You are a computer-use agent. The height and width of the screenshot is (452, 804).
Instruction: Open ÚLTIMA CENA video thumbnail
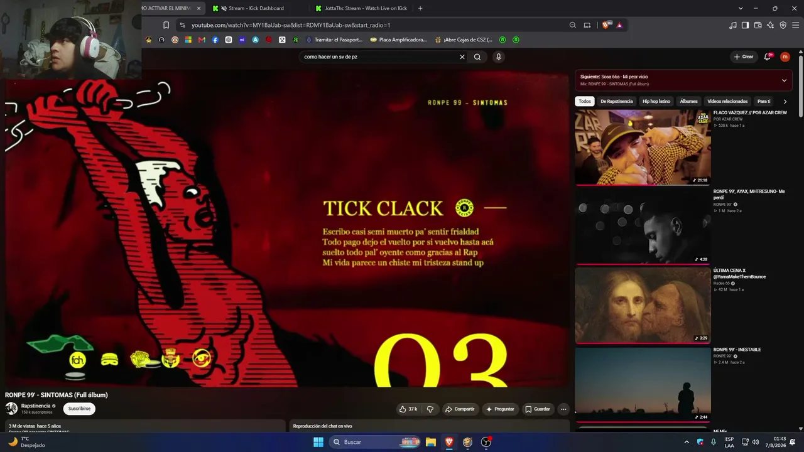coord(643,305)
